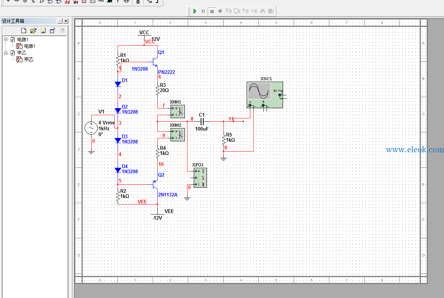
Task: Create a new design in the toolbox
Action: [x=24, y=31]
